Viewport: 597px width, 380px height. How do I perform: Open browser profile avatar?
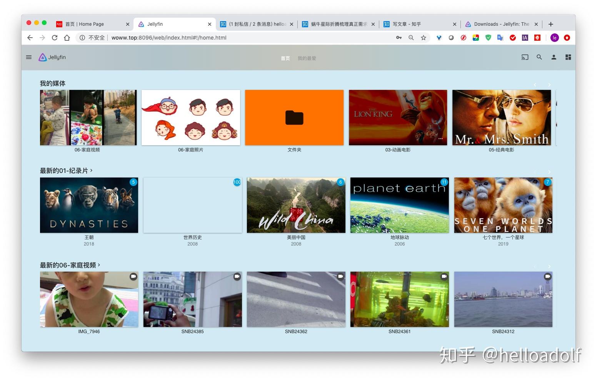[554, 38]
